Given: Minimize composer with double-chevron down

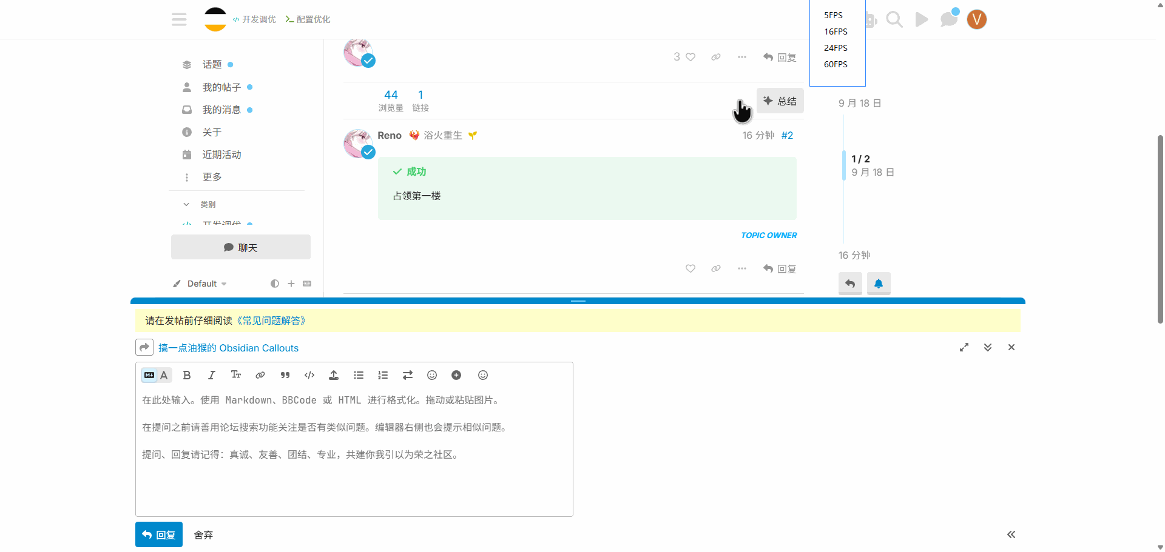Looking at the screenshot, I should pyautogui.click(x=988, y=347).
